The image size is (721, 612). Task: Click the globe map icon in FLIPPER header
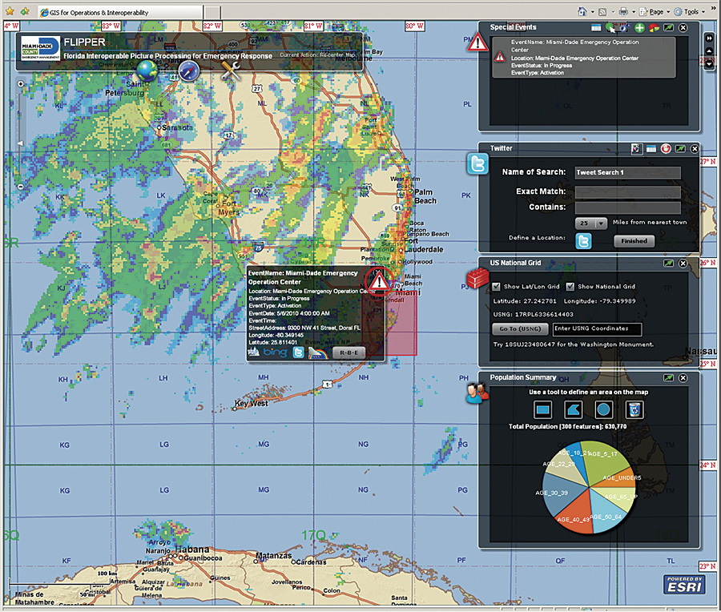coord(147,70)
